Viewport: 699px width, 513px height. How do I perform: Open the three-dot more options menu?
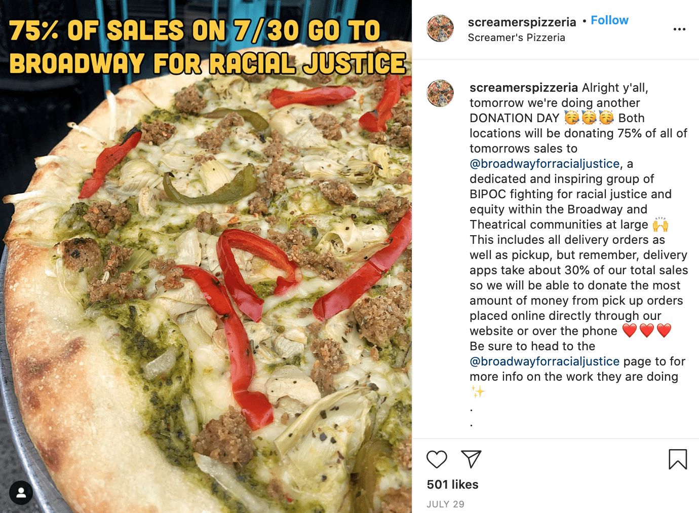679,29
